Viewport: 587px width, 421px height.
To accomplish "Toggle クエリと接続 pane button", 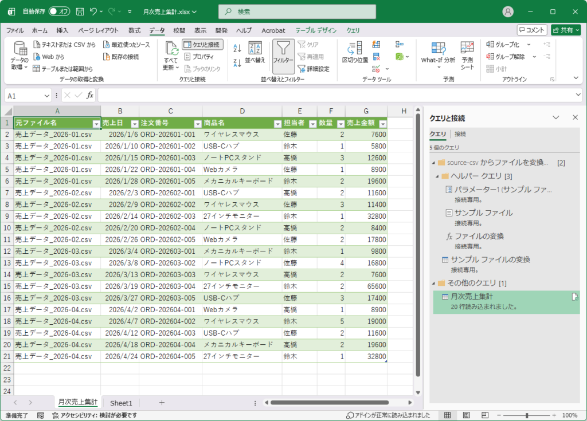I will point(202,45).
